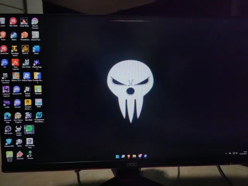Screen dimensions: 248x186
Task: Open the Word desktop shortcut
Action: (x=36, y=50)
